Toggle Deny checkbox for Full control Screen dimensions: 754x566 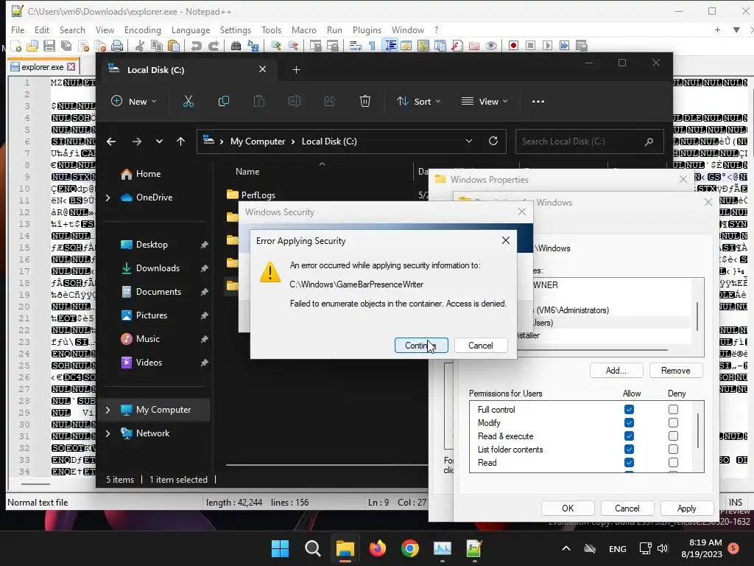click(x=673, y=410)
